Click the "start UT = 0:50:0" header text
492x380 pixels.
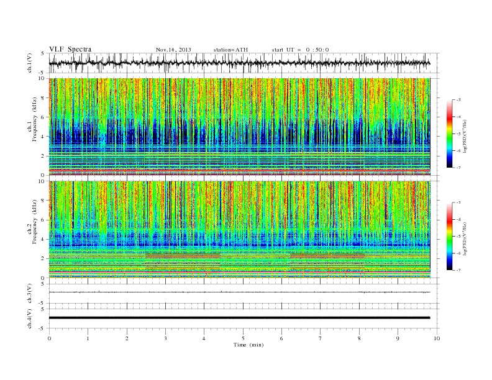300,50
